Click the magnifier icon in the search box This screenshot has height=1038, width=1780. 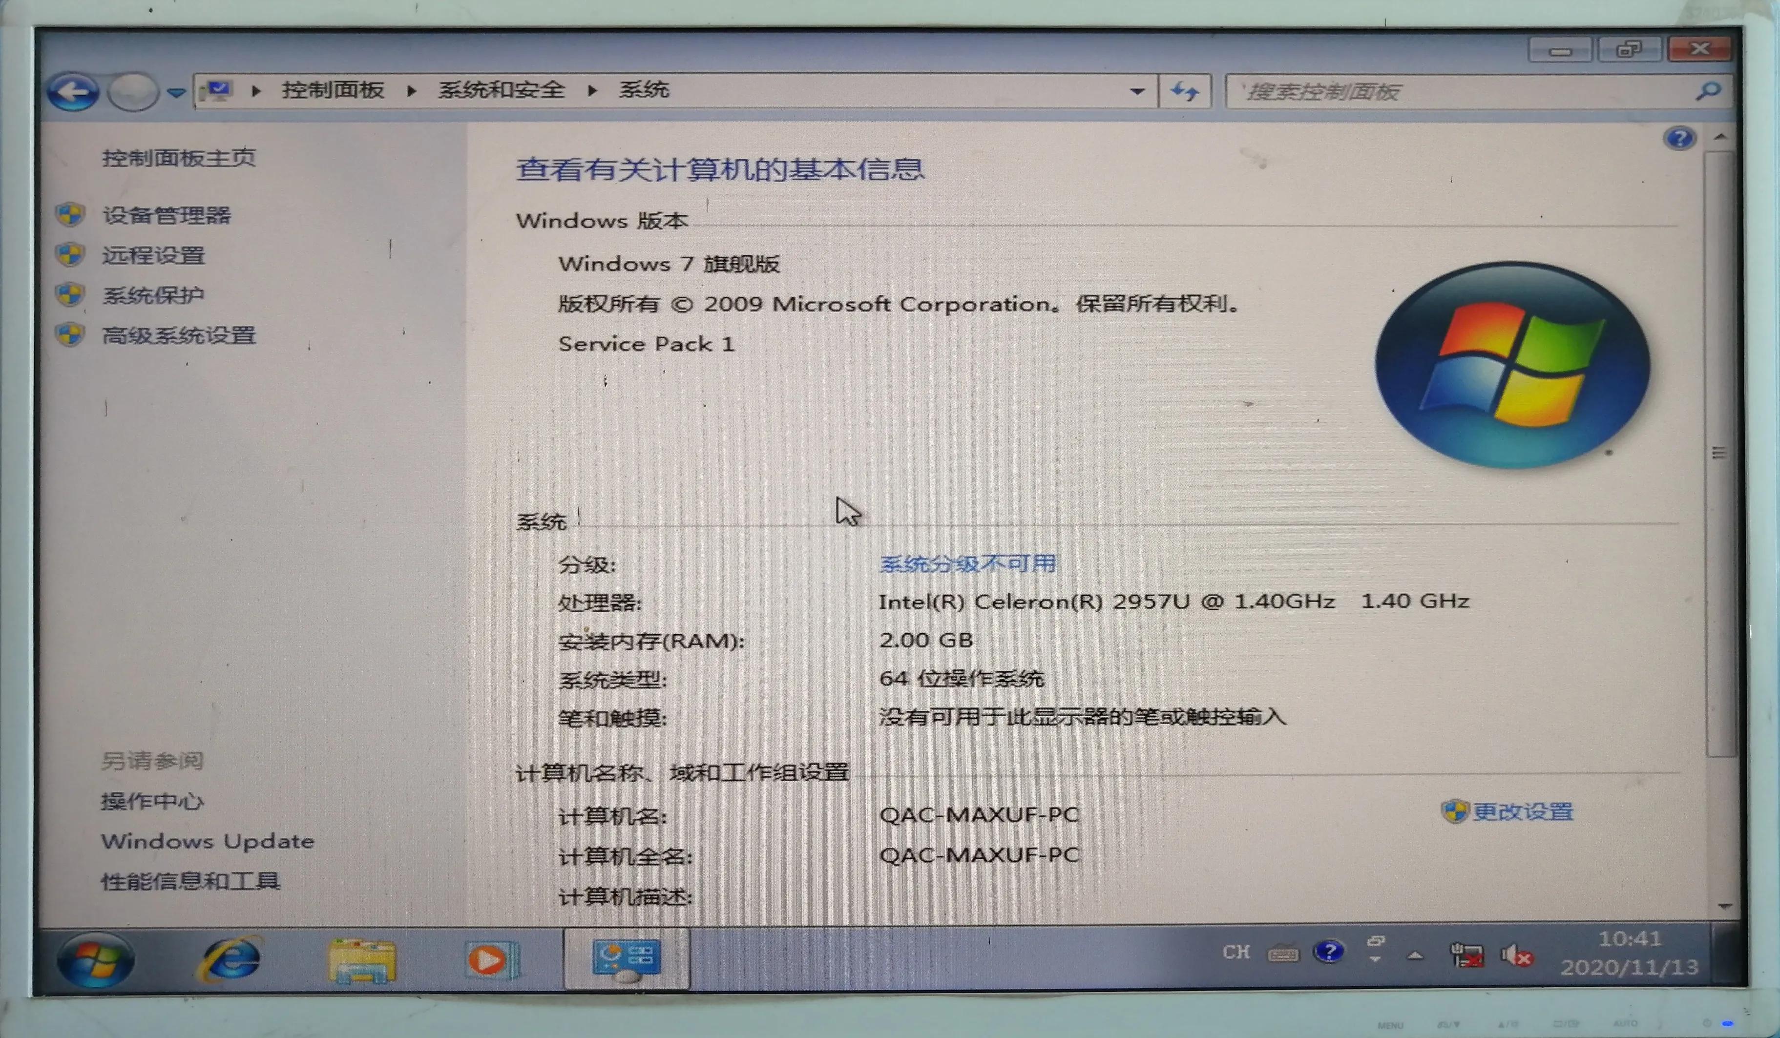coord(1709,91)
